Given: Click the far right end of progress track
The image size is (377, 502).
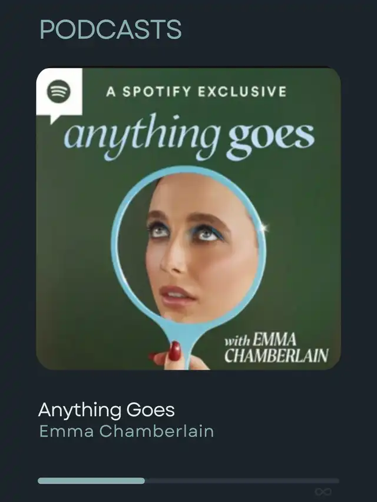Looking at the screenshot, I should pyautogui.click(x=336, y=481).
